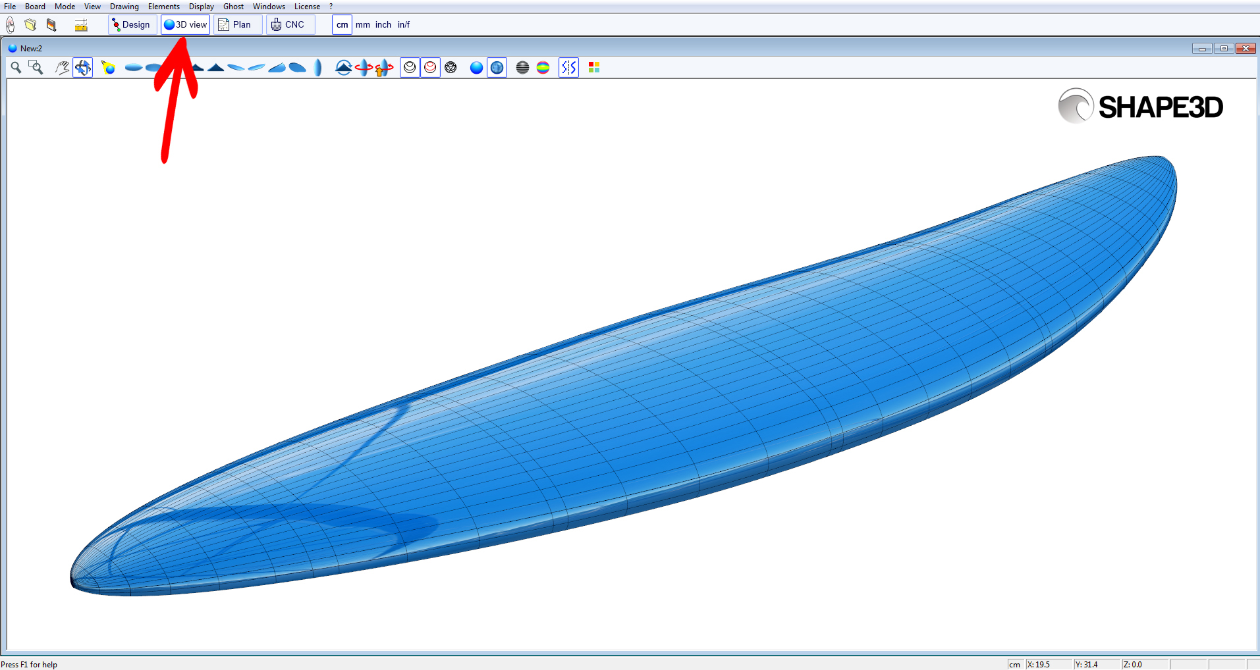Minimize the New:2 child window

[x=1202, y=49]
